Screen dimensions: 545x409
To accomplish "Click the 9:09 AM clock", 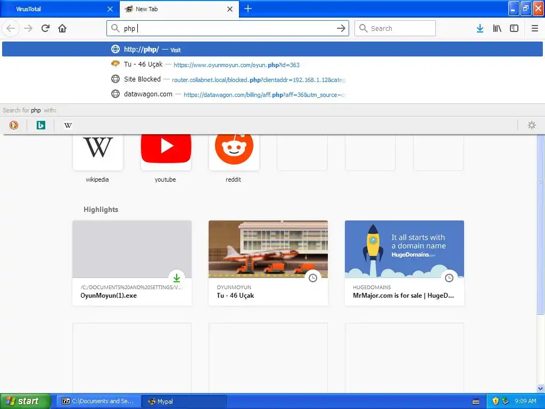I will tap(525, 401).
